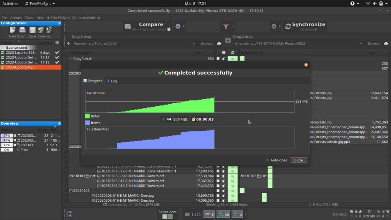Switch to the Log tab

pyautogui.click(x=111, y=81)
